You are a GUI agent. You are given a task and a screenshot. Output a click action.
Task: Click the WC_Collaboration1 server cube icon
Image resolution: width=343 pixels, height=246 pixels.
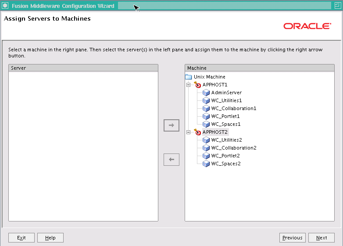pyautogui.click(x=206, y=108)
